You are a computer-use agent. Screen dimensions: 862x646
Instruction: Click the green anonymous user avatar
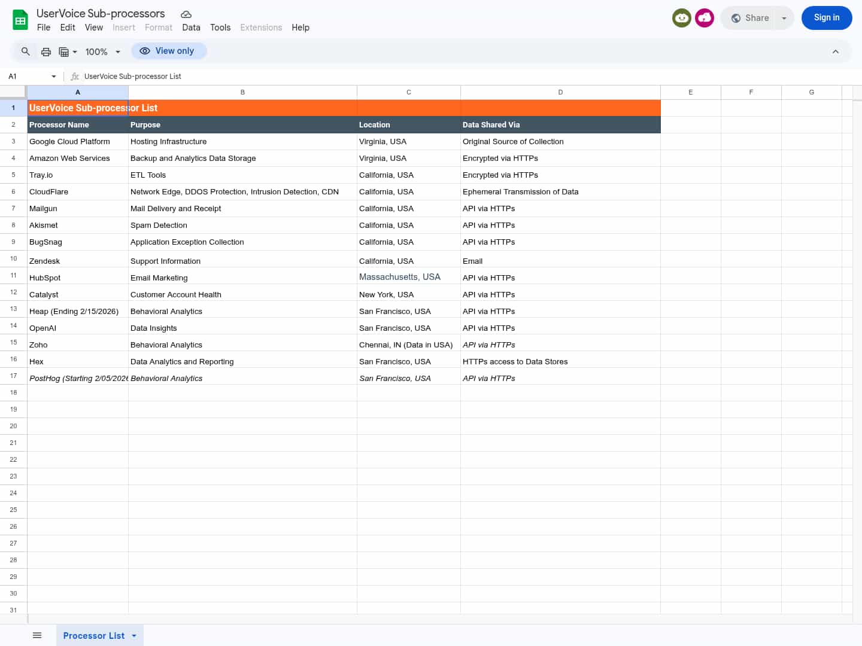pos(681,18)
